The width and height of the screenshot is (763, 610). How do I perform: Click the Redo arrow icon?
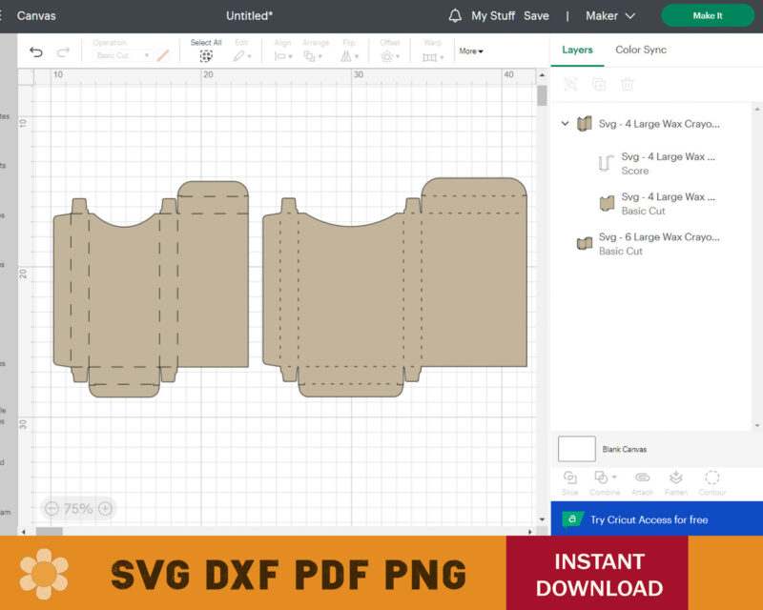click(63, 52)
